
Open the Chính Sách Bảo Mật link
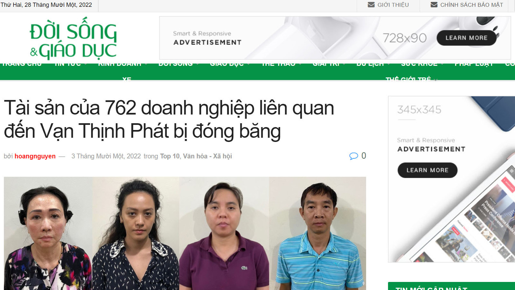(471, 5)
